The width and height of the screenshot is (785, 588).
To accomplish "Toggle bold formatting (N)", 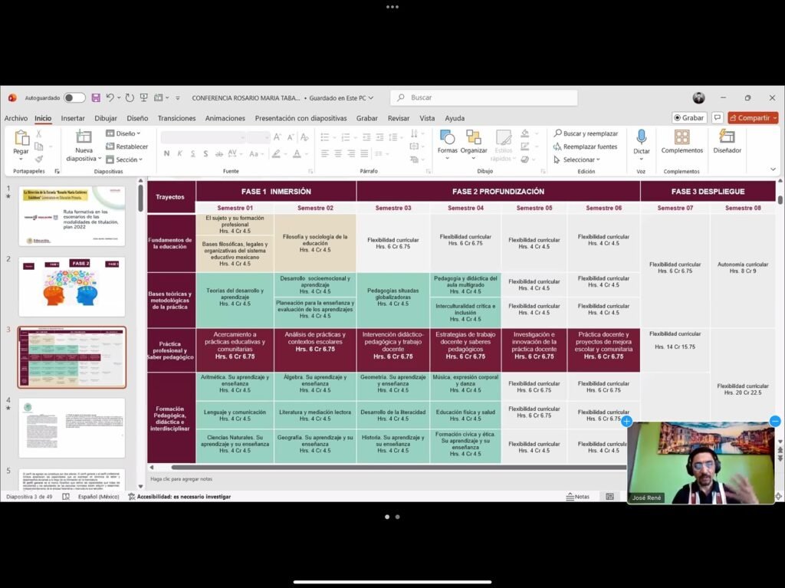I will (x=167, y=153).
